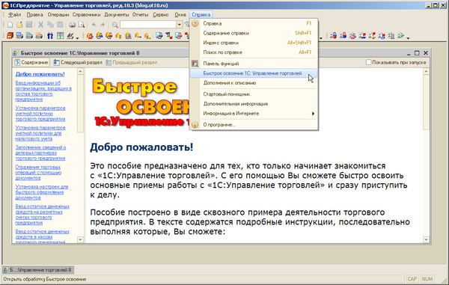Click the magnifier search icon beside the search field
Screen dimensions: 449x285
[114, 25]
